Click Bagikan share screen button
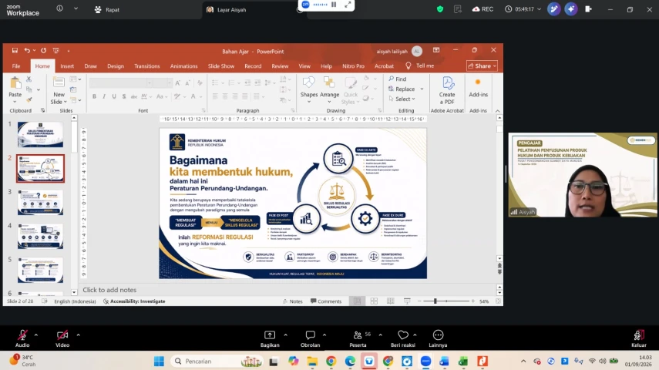Viewport: 659px width, 370px height. pos(270,338)
